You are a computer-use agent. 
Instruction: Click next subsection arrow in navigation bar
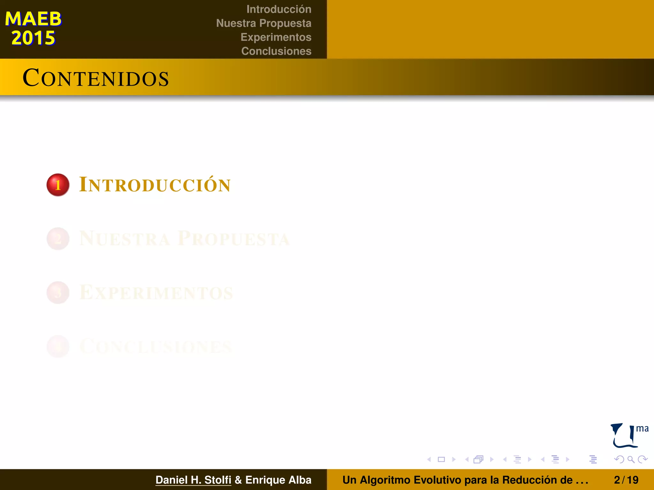(530, 459)
